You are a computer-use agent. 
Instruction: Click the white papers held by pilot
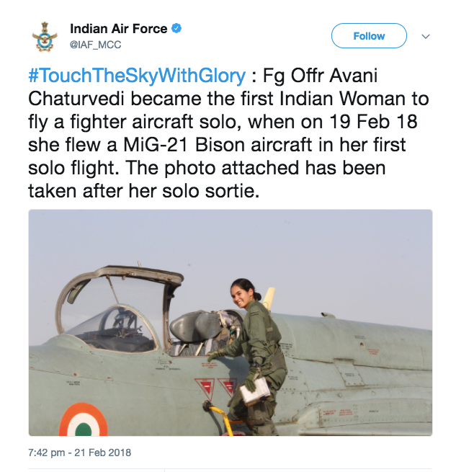pyautogui.click(x=255, y=391)
